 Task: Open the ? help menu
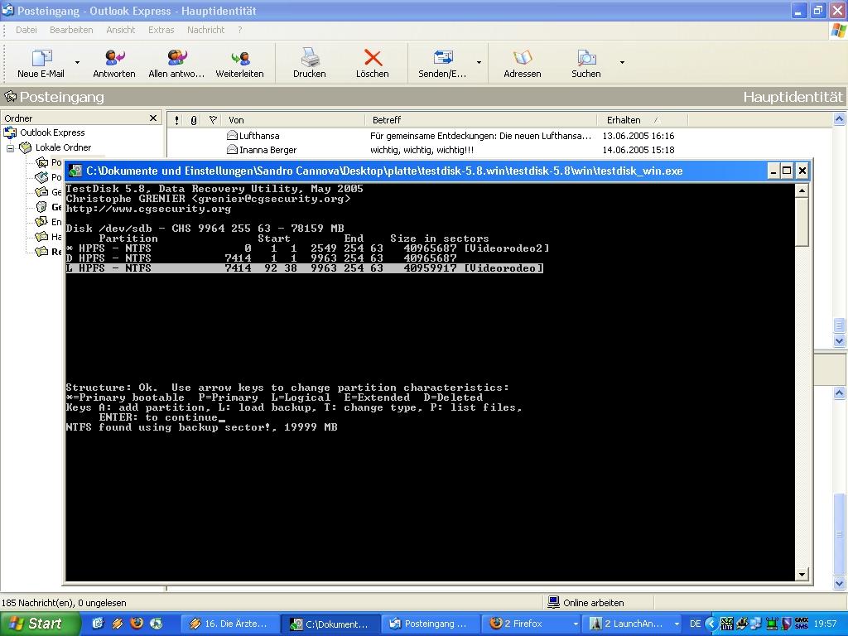239,30
